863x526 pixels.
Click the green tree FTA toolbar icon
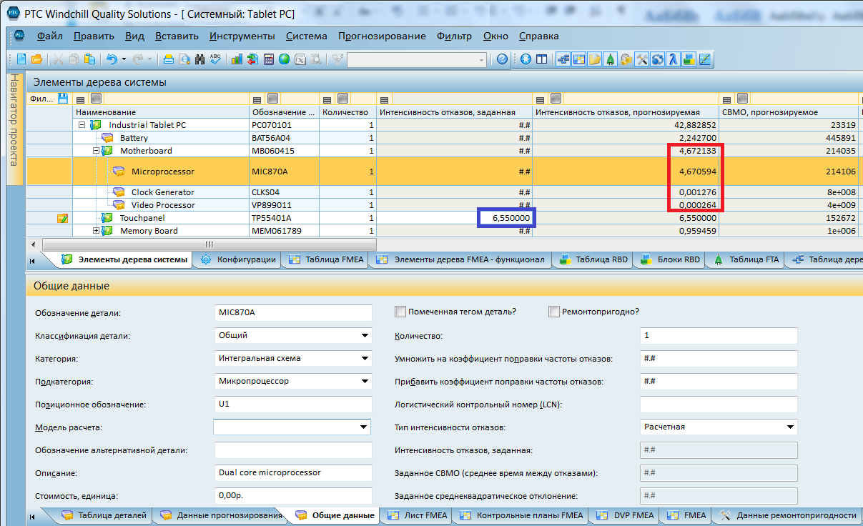tap(610, 59)
